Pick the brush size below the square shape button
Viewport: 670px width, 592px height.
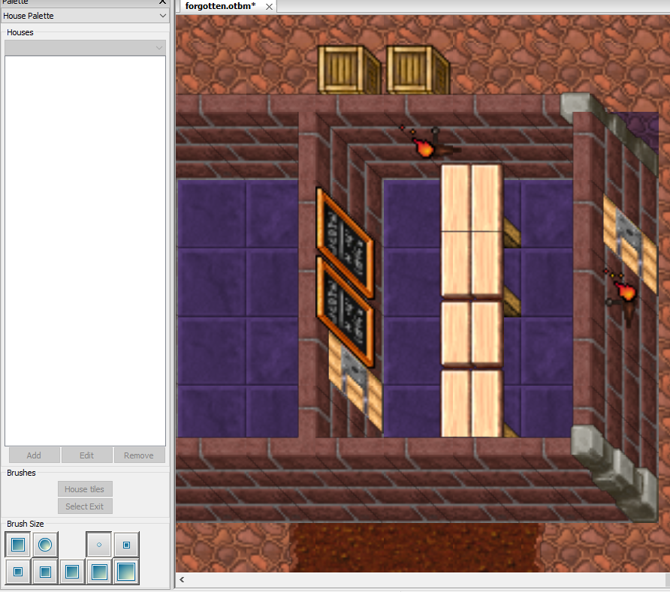pyautogui.click(x=18, y=572)
